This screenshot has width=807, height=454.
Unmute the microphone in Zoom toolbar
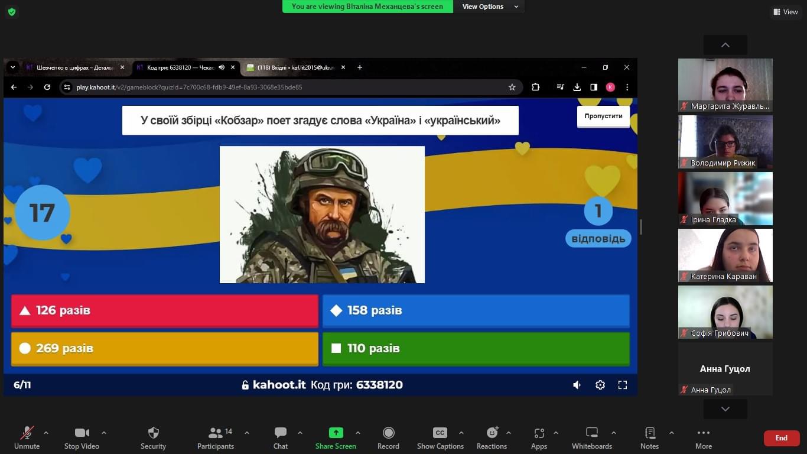[x=27, y=437]
